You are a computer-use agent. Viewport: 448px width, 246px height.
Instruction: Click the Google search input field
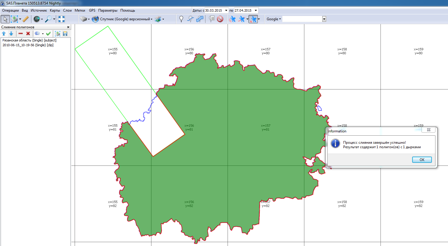[x=302, y=19]
